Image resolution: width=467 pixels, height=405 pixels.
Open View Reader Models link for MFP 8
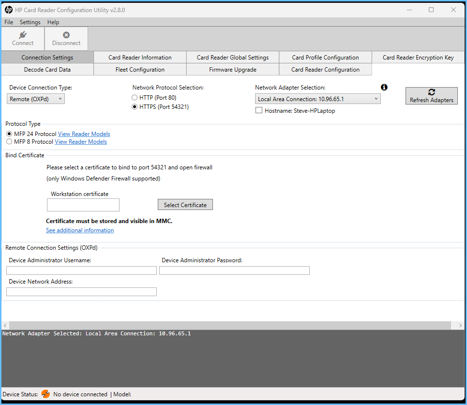(81, 142)
